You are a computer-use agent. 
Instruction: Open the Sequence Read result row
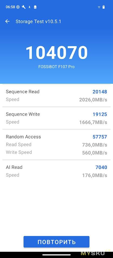tap(57, 96)
